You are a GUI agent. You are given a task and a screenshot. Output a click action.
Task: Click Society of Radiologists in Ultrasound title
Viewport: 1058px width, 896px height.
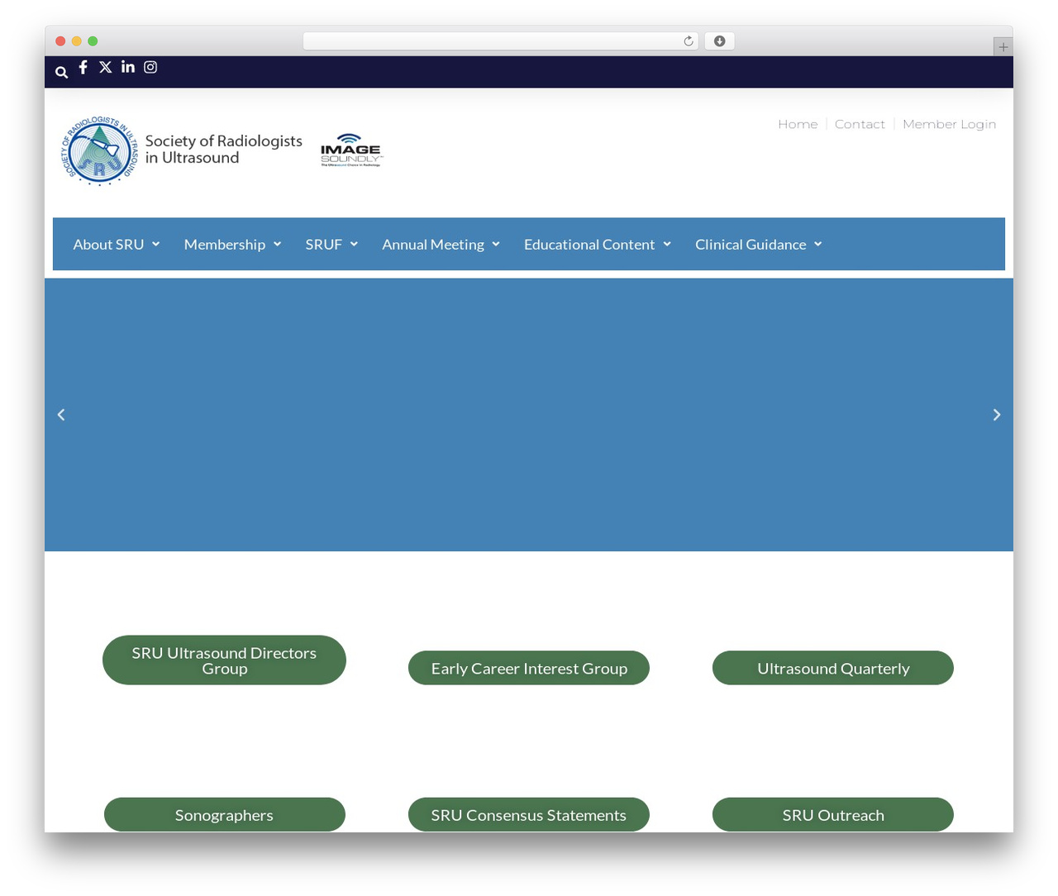coord(223,150)
